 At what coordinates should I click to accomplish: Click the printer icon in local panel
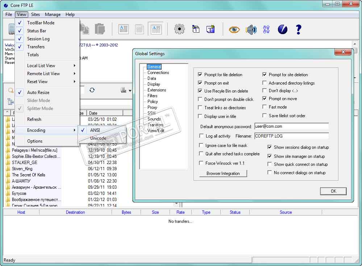click(124, 90)
